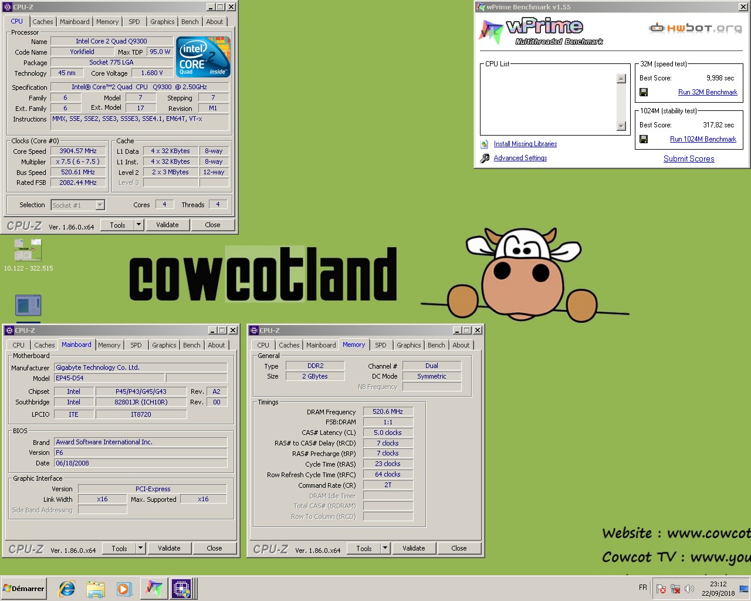Switch to CPU tab in Memory CPU-Z window
751x601 pixels.
pos(263,345)
